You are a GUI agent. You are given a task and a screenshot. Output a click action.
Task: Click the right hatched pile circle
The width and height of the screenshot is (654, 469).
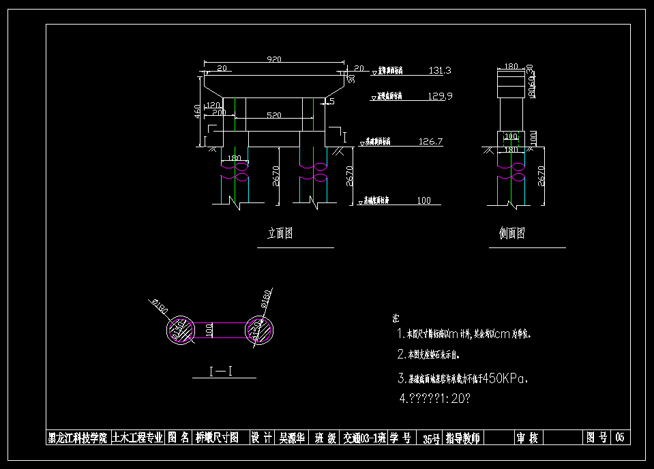point(261,331)
